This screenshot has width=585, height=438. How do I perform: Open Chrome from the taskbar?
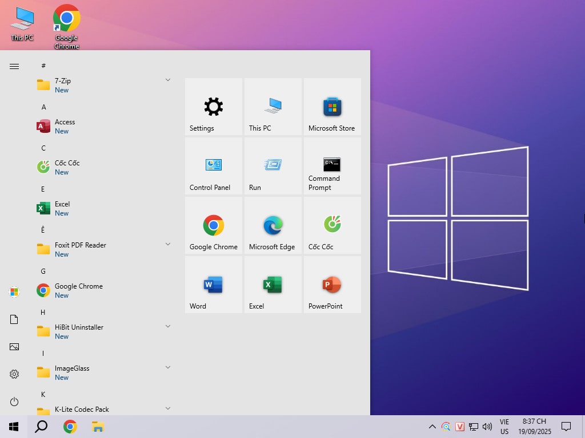[70, 427]
